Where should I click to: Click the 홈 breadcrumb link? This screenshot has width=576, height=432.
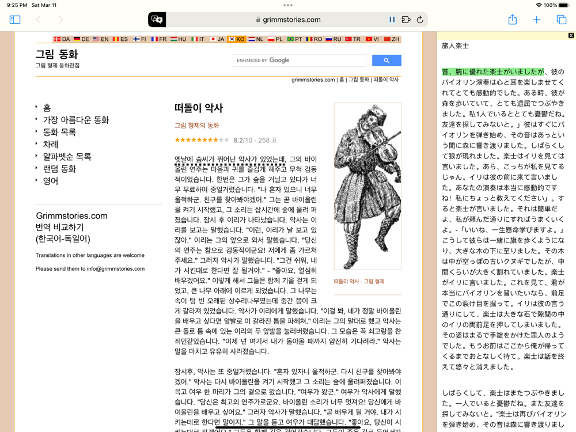point(342,79)
